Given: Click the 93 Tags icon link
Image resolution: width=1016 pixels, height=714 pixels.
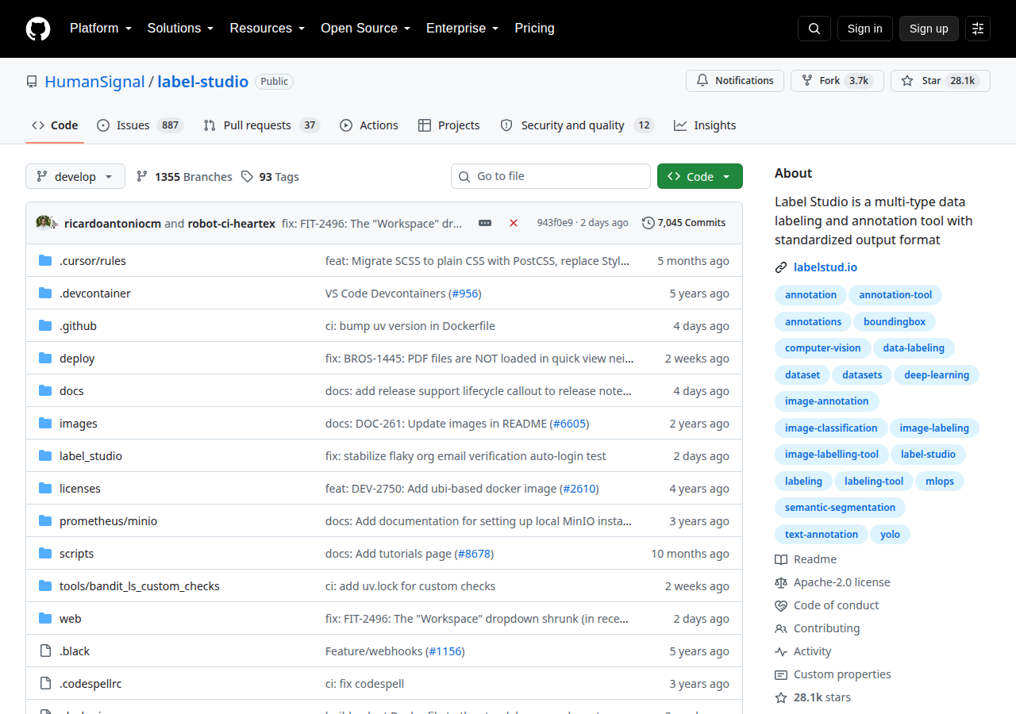Looking at the screenshot, I should click(x=270, y=176).
